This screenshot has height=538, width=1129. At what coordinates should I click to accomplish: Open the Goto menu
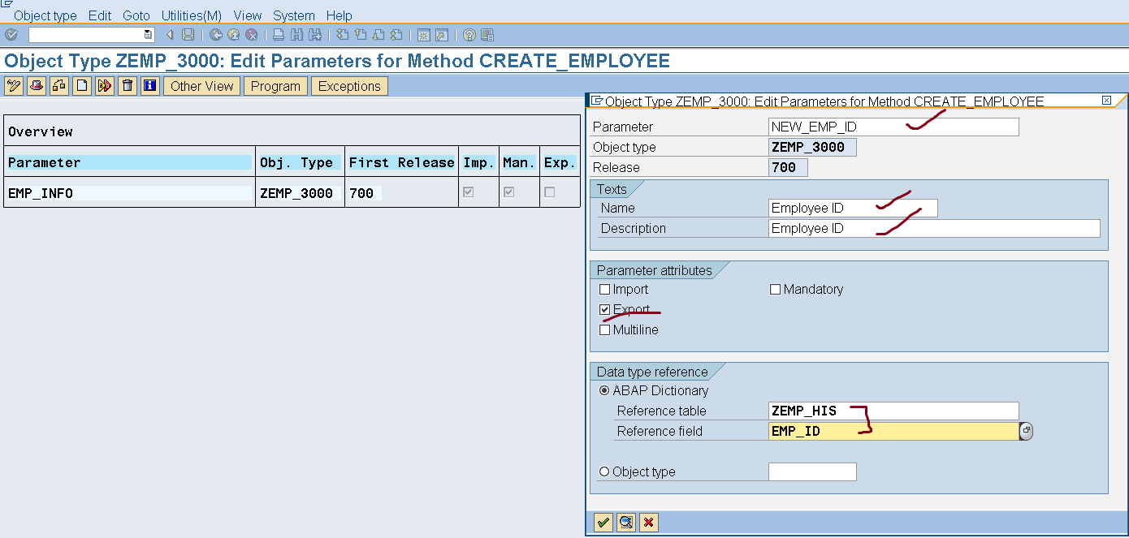tap(136, 15)
